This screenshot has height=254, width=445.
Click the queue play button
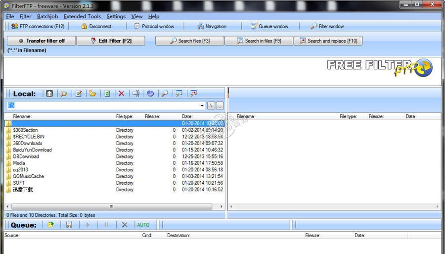tap(88, 225)
